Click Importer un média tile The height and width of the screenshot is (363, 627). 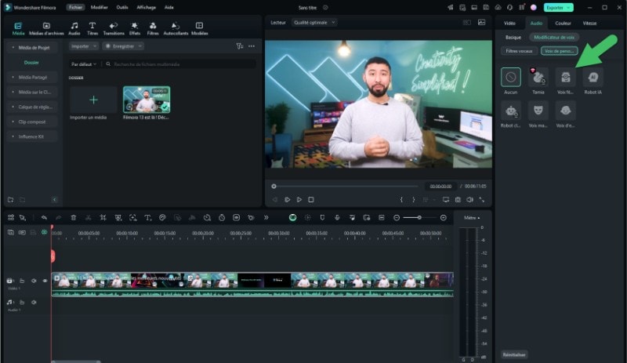[x=93, y=100]
